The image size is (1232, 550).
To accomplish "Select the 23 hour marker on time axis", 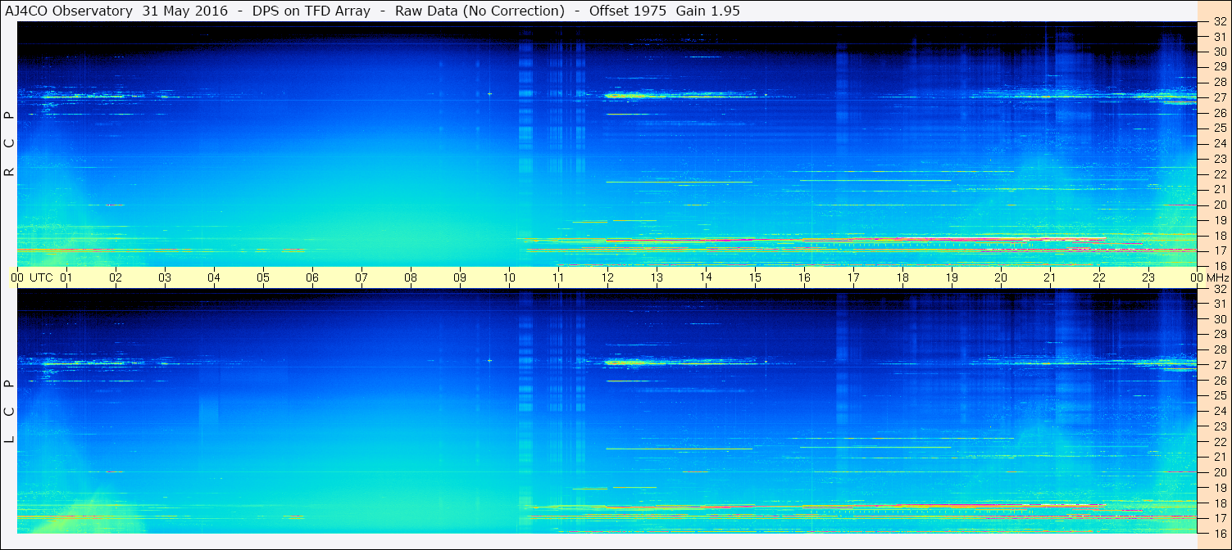I will pyautogui.click(x=1148, y=277).
